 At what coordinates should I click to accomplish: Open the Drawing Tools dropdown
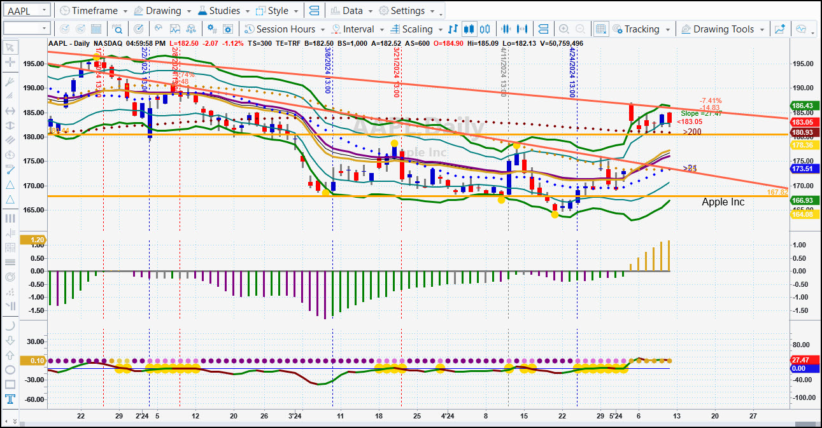723,29
